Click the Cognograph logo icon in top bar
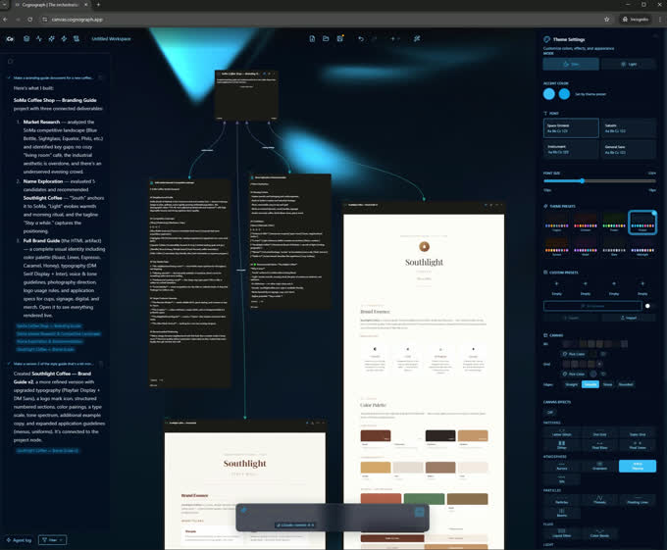Screen dimensions: 667x550 click(10, 38)
